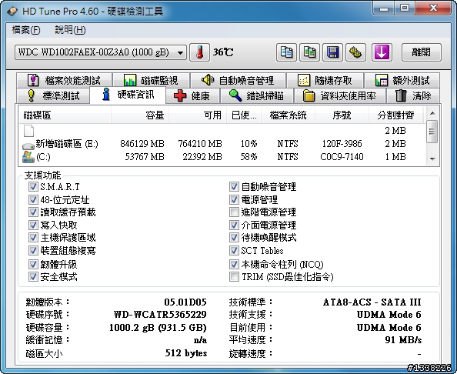
Task: Click the Windows flag icon on the C: drive
Action: [28, 157]
